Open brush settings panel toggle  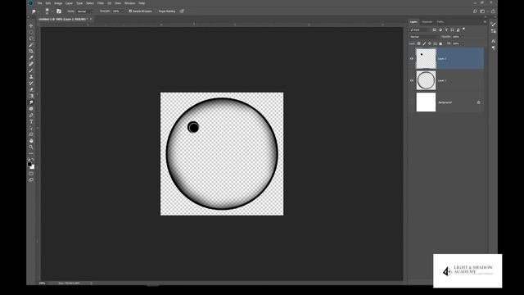coord(59,11)
